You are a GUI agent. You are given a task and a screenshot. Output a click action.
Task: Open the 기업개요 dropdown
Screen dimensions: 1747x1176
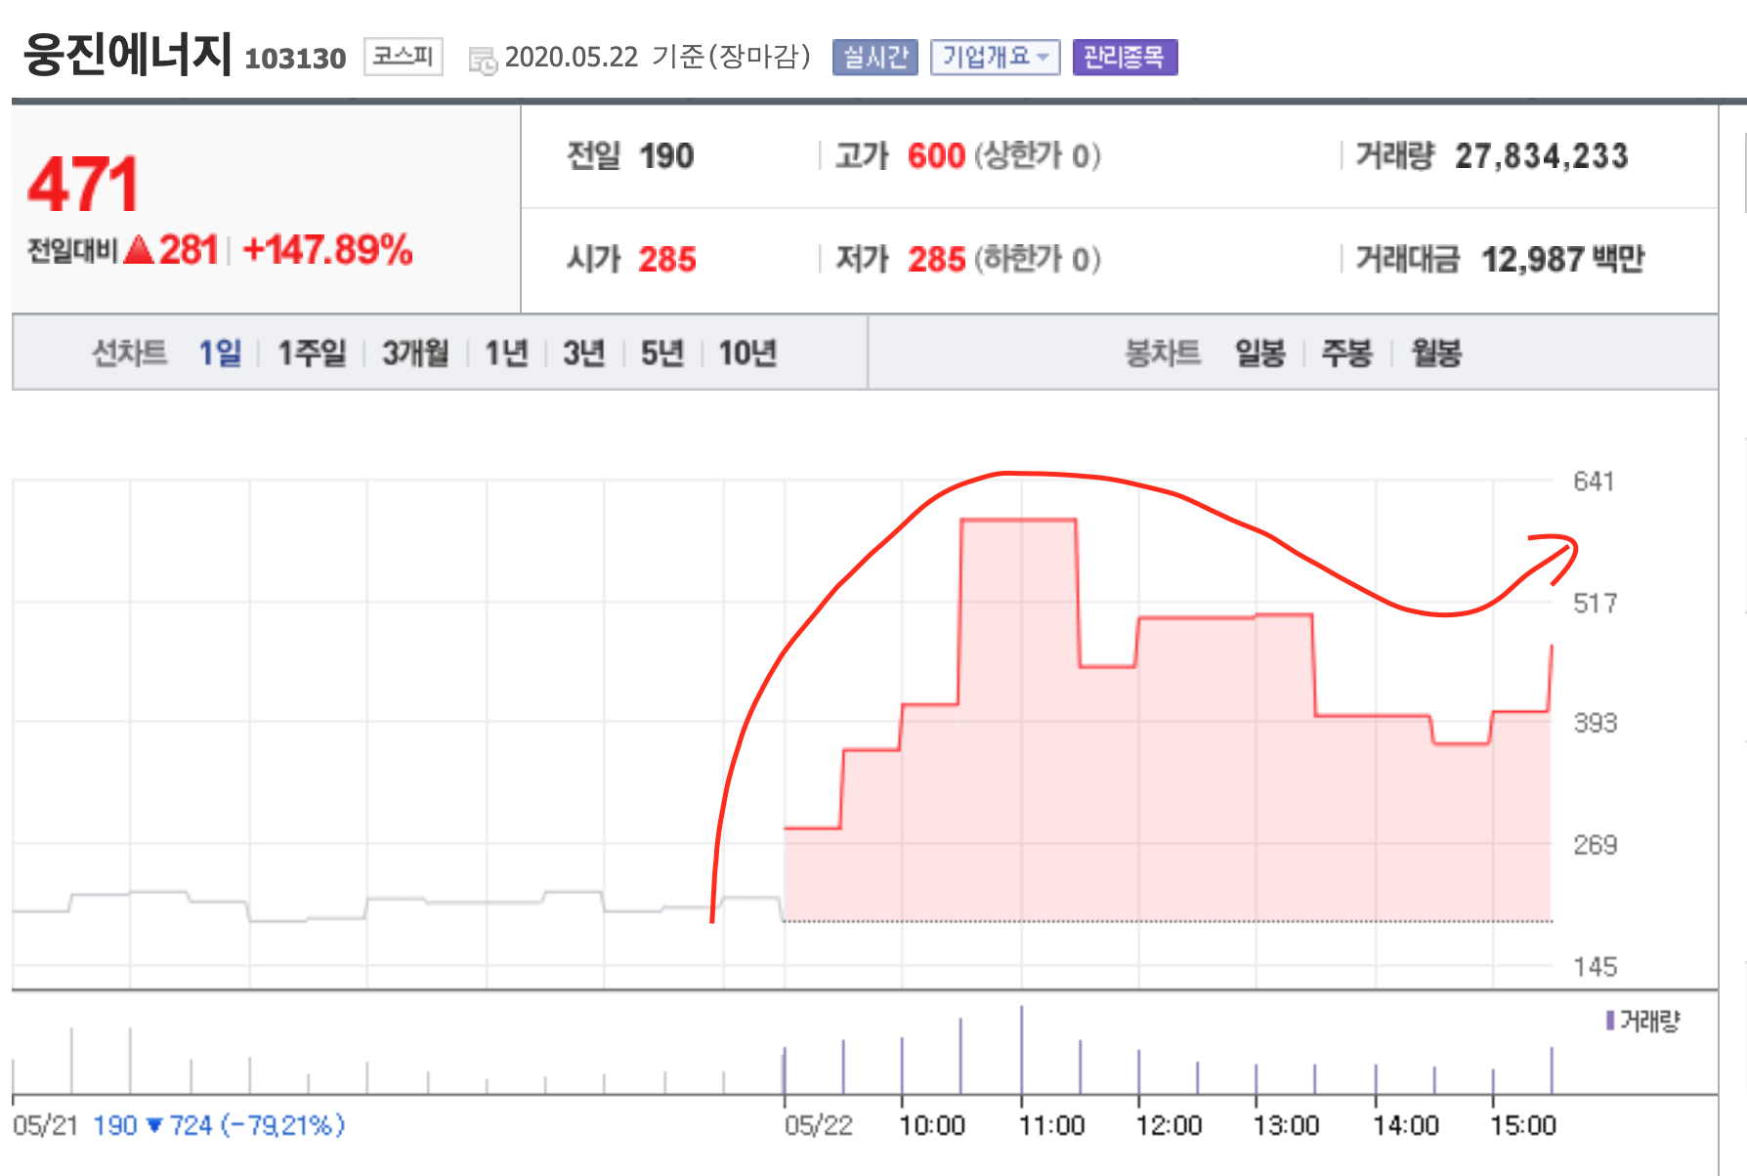pyautogui.click(x=995, y=57)
